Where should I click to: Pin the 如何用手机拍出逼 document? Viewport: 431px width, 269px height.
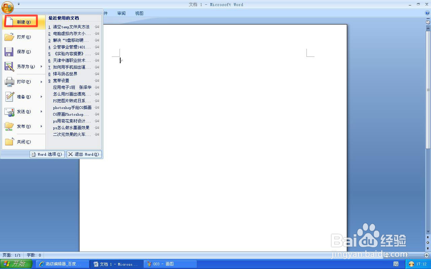97,67
